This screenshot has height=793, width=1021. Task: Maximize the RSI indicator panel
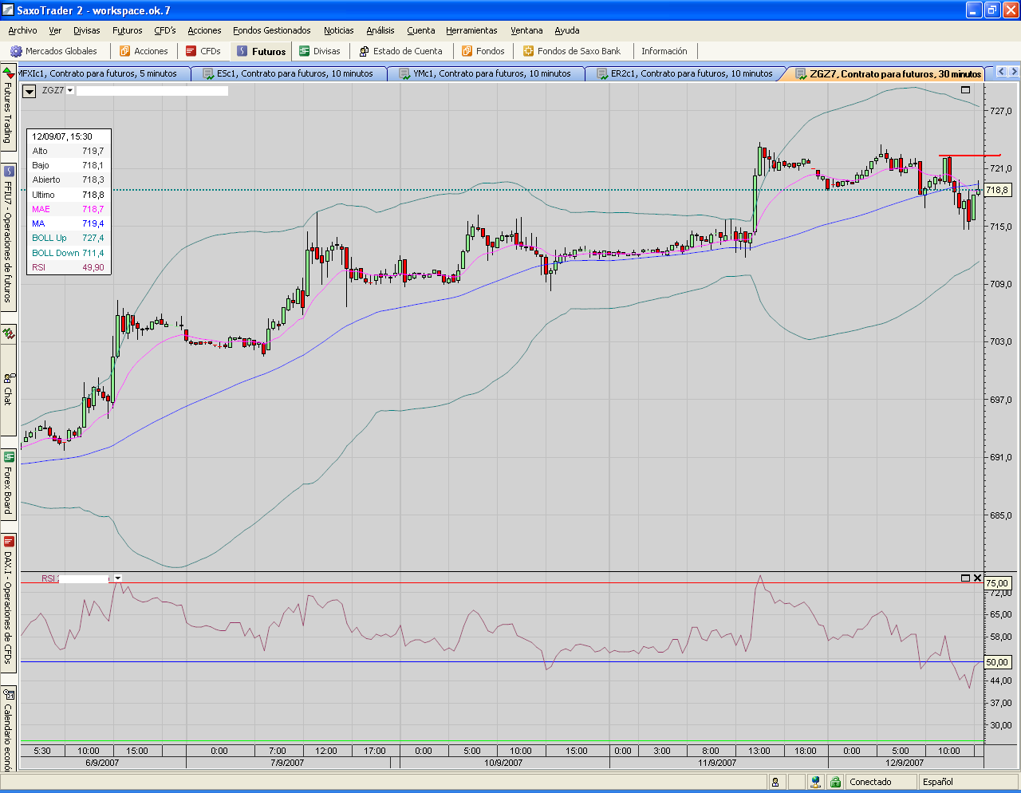pyautogui.click(x=965, y=578)
